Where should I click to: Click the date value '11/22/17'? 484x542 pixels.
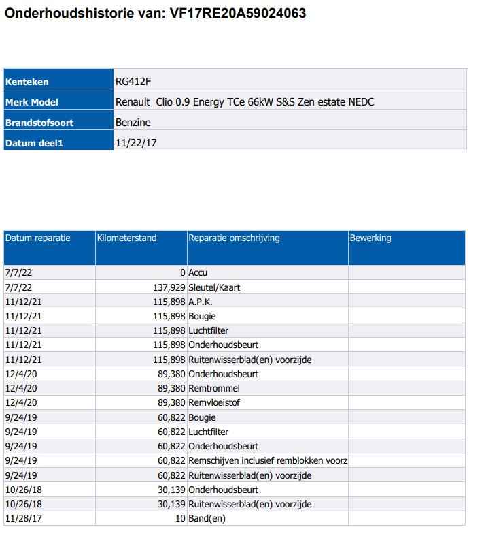(136, 143)
